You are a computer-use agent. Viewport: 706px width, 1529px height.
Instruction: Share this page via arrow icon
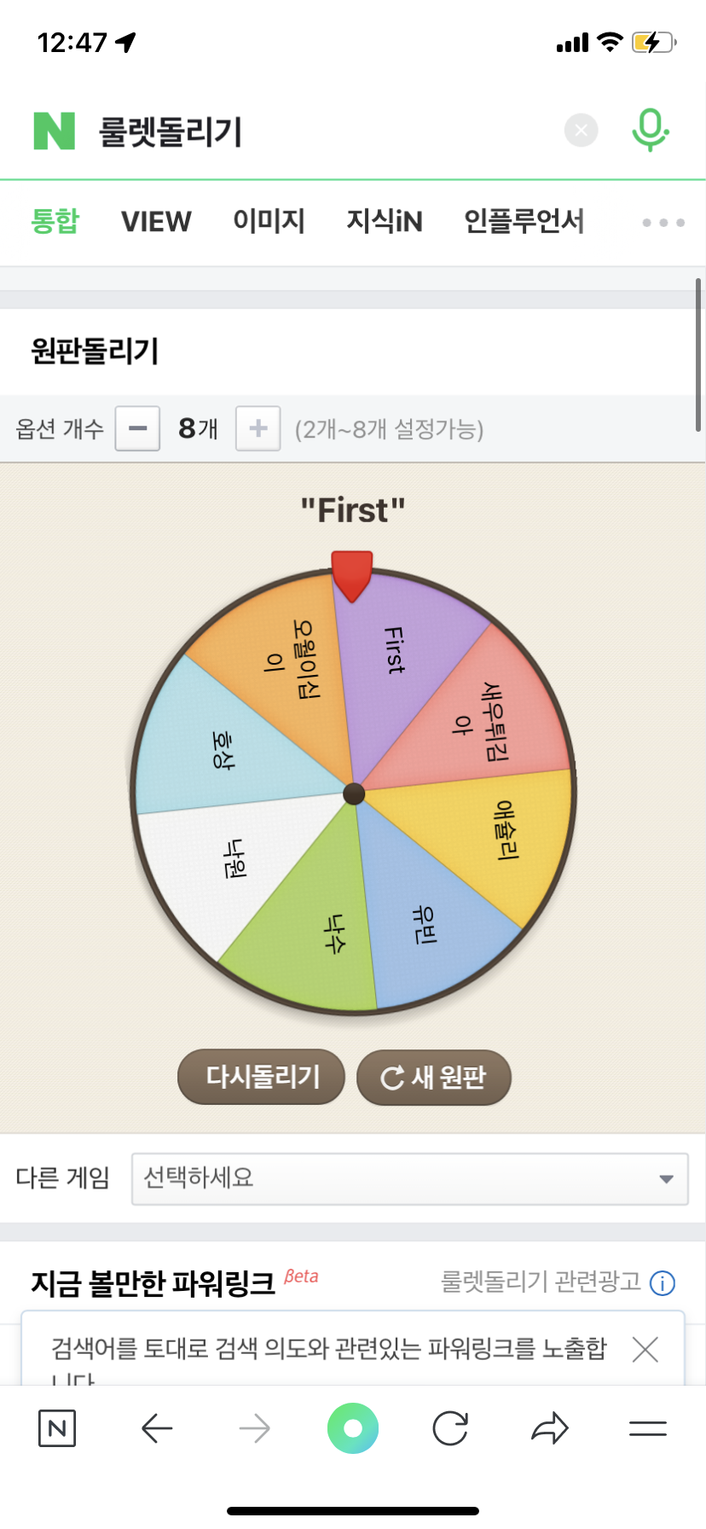click(x=549, y=1428)
